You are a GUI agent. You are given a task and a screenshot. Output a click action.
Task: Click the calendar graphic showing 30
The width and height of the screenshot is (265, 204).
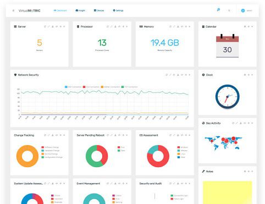pos(227,46)
